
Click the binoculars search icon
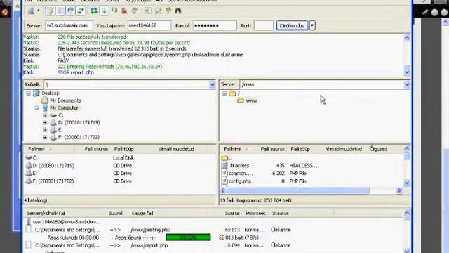(178, 11)
